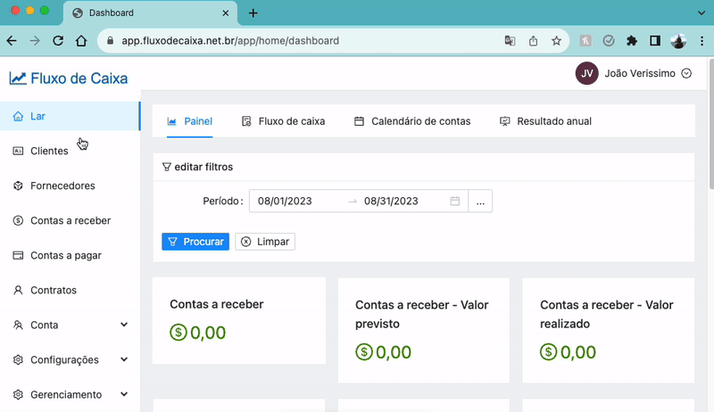714x412 pixels.
Task: Click the Contratos person icon
Action: pyautogui.click(x=18, y=290)
